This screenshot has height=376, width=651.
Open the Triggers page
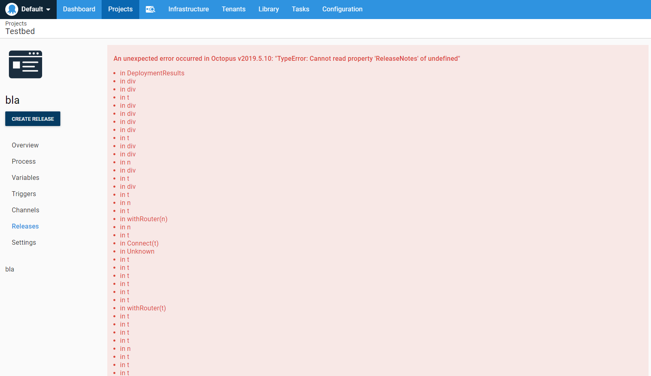24,194
